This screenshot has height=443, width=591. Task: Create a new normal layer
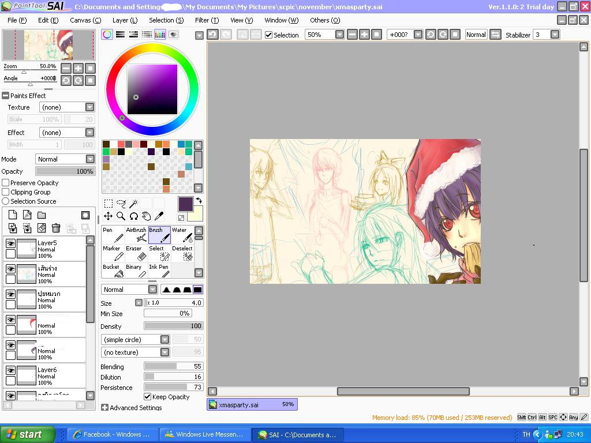(13, 215)
